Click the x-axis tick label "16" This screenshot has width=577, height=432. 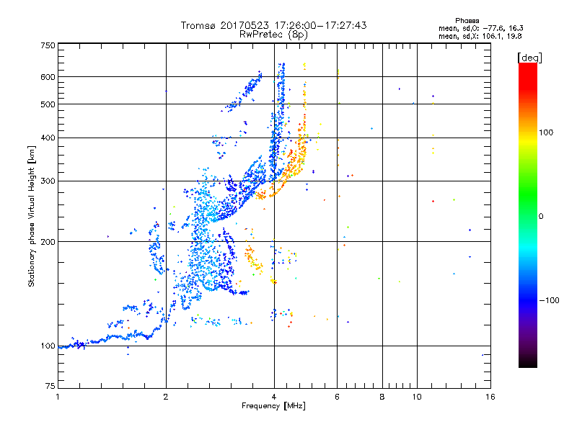point(490,397)
